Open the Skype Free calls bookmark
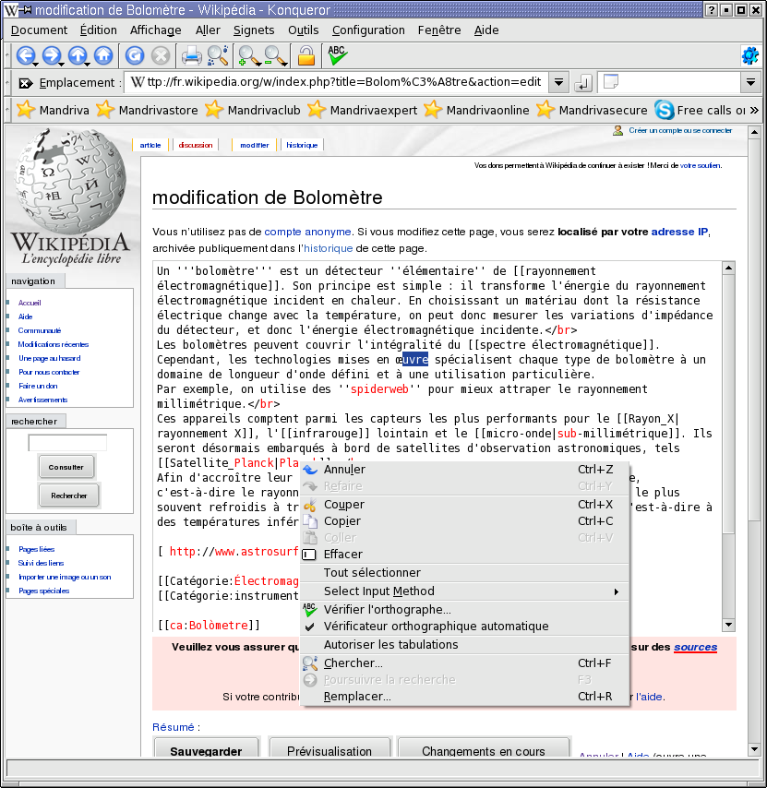The width and height of the screenshot is (767, 788). [x=700, y=110]
